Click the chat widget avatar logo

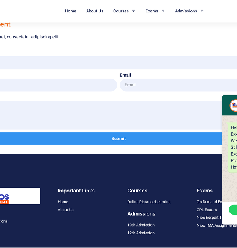tap(234, 106)
